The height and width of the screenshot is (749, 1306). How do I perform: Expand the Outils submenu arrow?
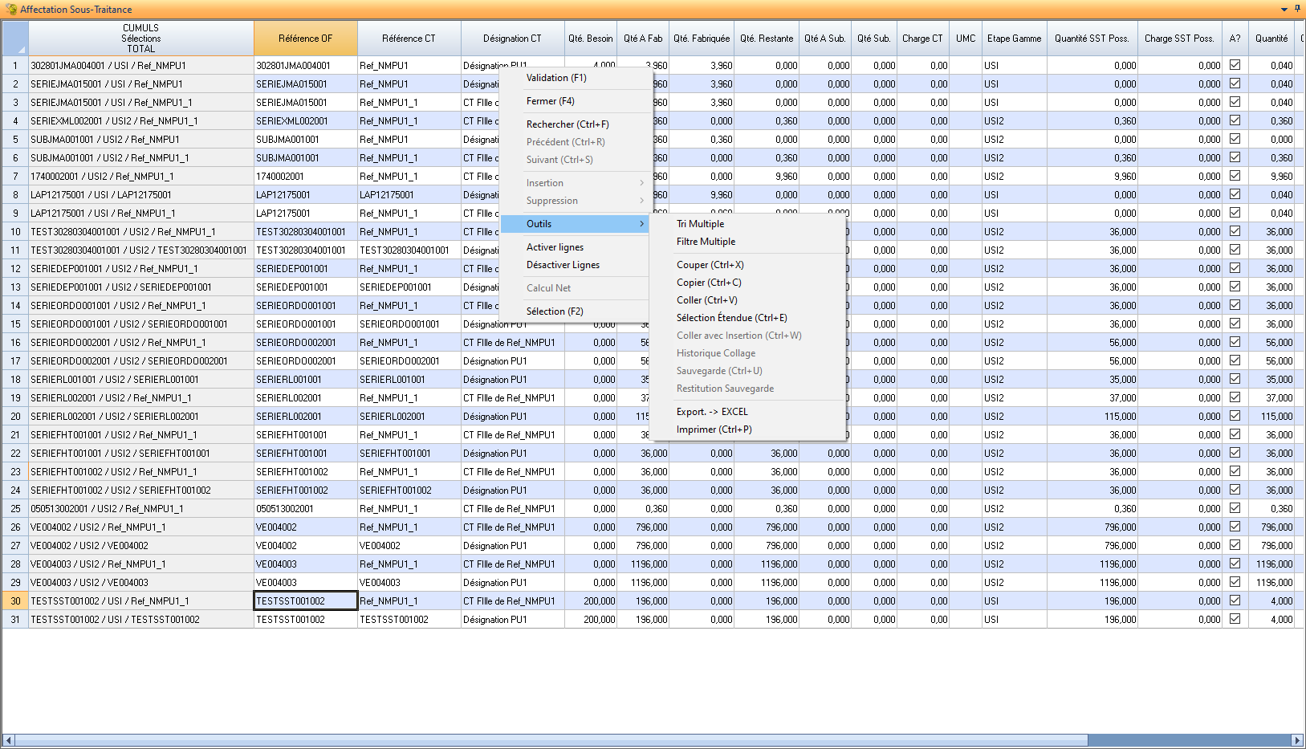(641, 224)
